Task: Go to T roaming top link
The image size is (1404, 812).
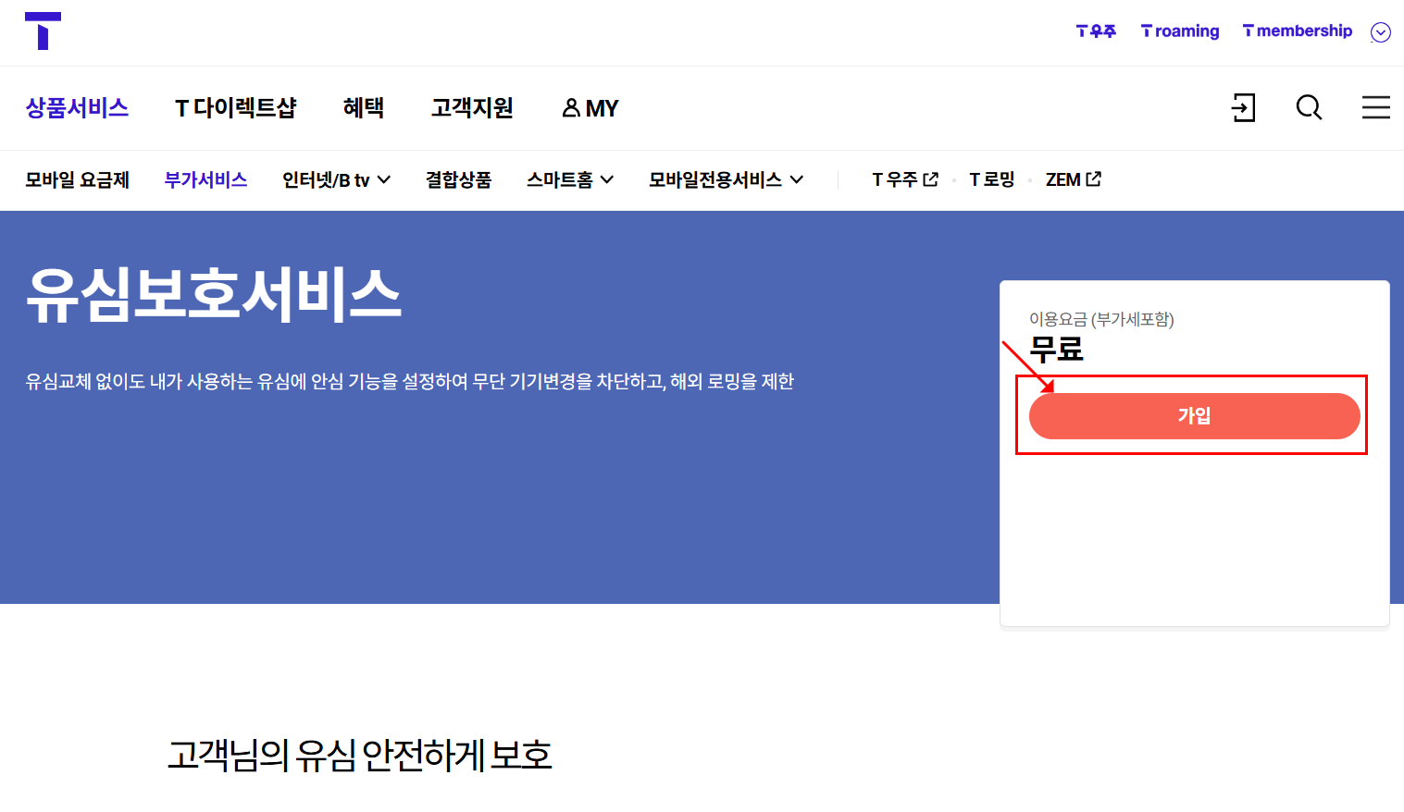Action: 1180,31
